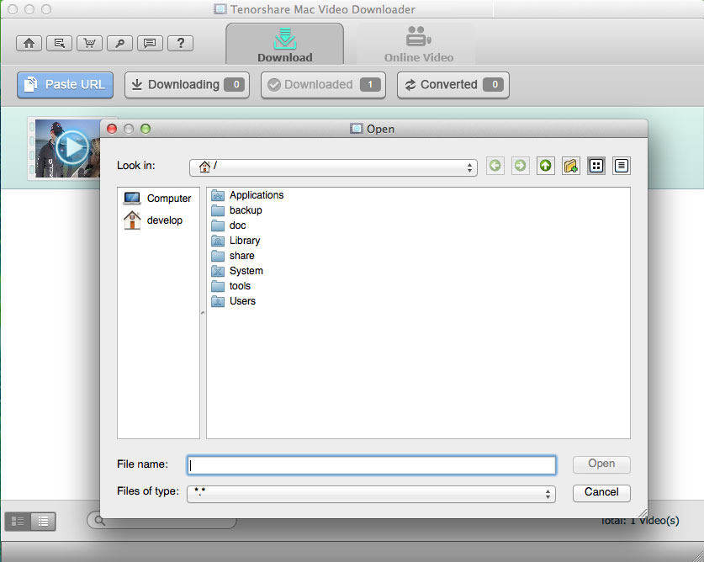Switch to the Download tab

click(x=284, y=44)
